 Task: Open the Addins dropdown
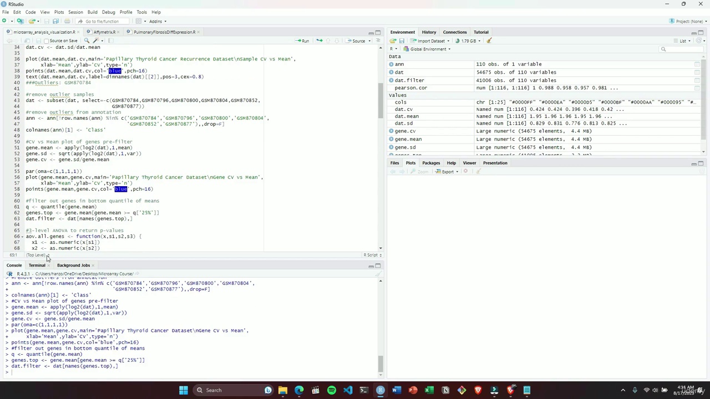click(x=158, y=21)
